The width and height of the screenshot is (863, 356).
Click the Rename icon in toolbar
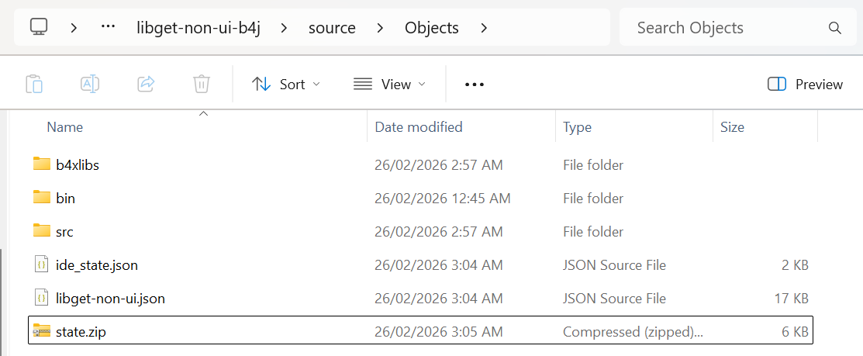(90, 84)
